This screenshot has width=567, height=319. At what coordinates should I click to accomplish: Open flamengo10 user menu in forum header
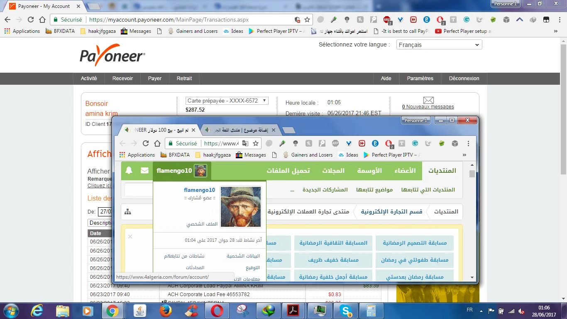click(182, 171)
